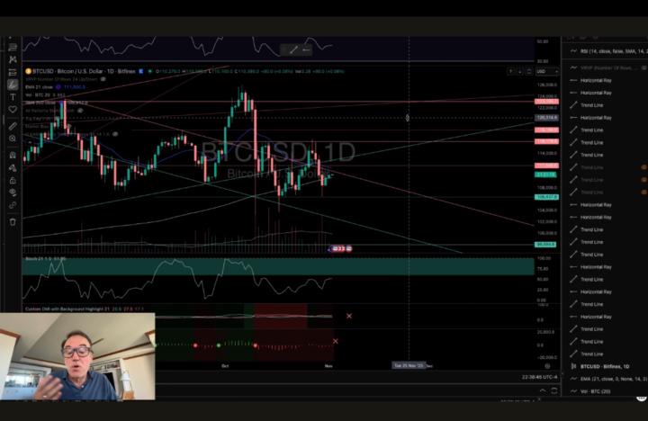The width and height of the screenshot is (648, 421).
Task: Click the 22:38:46 UTC-4 timezone clock
Action: (x=539, y=377)
